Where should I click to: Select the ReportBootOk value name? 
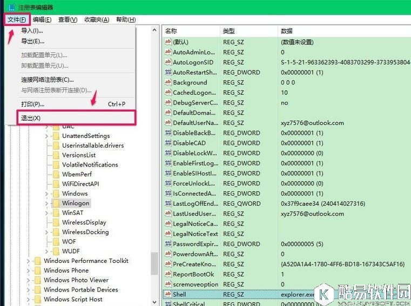193,274
